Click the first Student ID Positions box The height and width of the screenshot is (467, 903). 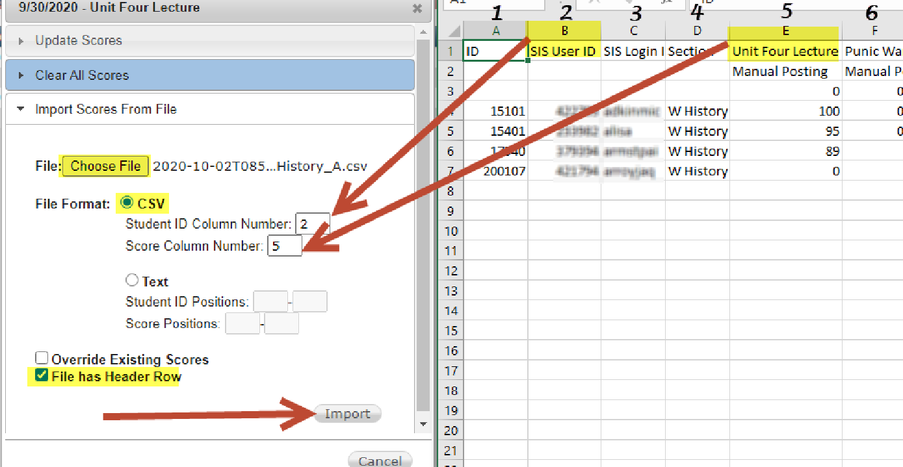(x=270, y=302)
